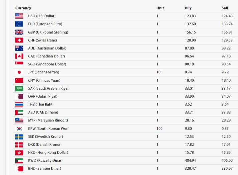Click the Buy column header
Image resolution: width=238 pixels, height=175 pixels.
pos(188,8)
